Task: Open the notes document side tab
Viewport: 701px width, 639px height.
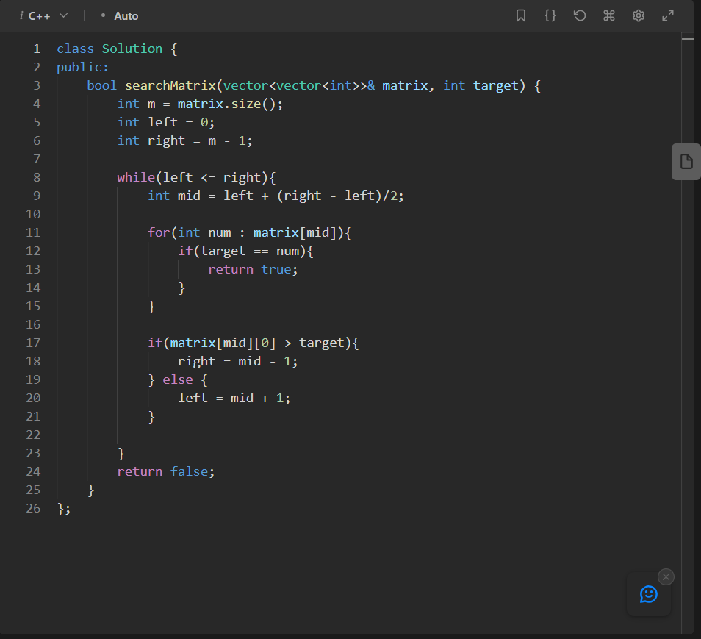Action: (686, 162)
